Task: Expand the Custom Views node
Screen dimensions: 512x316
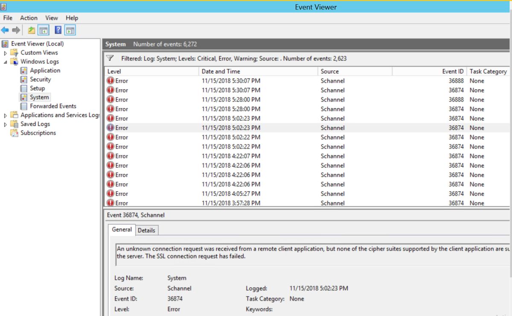Action: [6, 53]
